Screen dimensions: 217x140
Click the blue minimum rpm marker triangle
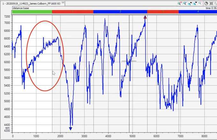click(x=71, y=129)
